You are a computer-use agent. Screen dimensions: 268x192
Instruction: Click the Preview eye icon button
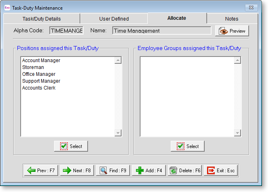[232, 31]
